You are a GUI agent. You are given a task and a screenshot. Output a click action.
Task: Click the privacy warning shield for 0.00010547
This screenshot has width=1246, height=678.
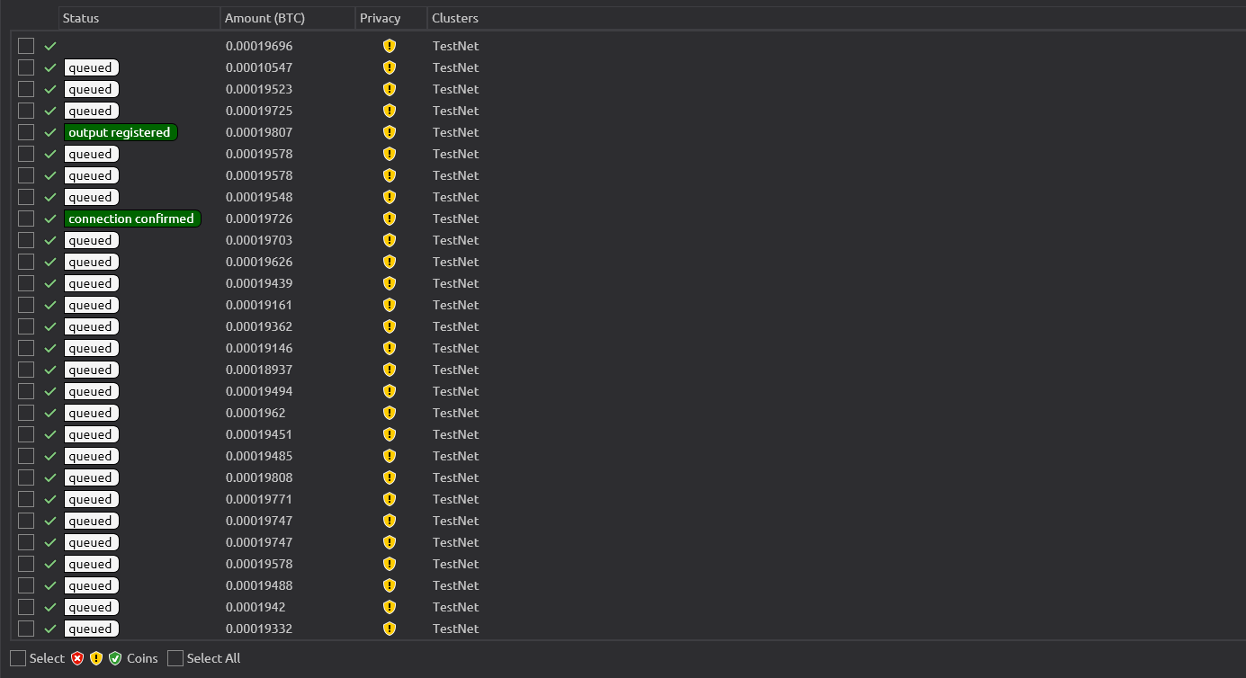(390, 67)
